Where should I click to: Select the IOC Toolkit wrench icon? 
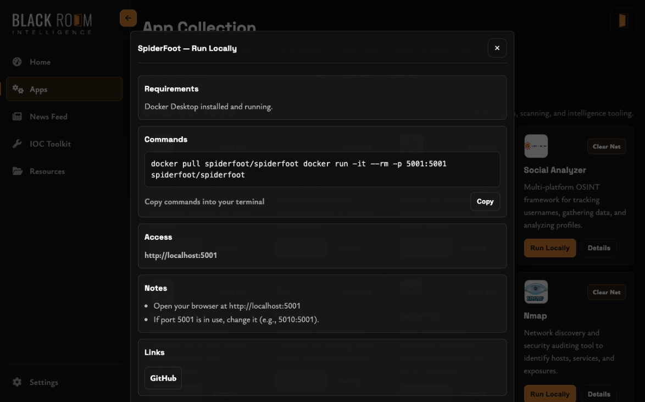click(16, 144)
